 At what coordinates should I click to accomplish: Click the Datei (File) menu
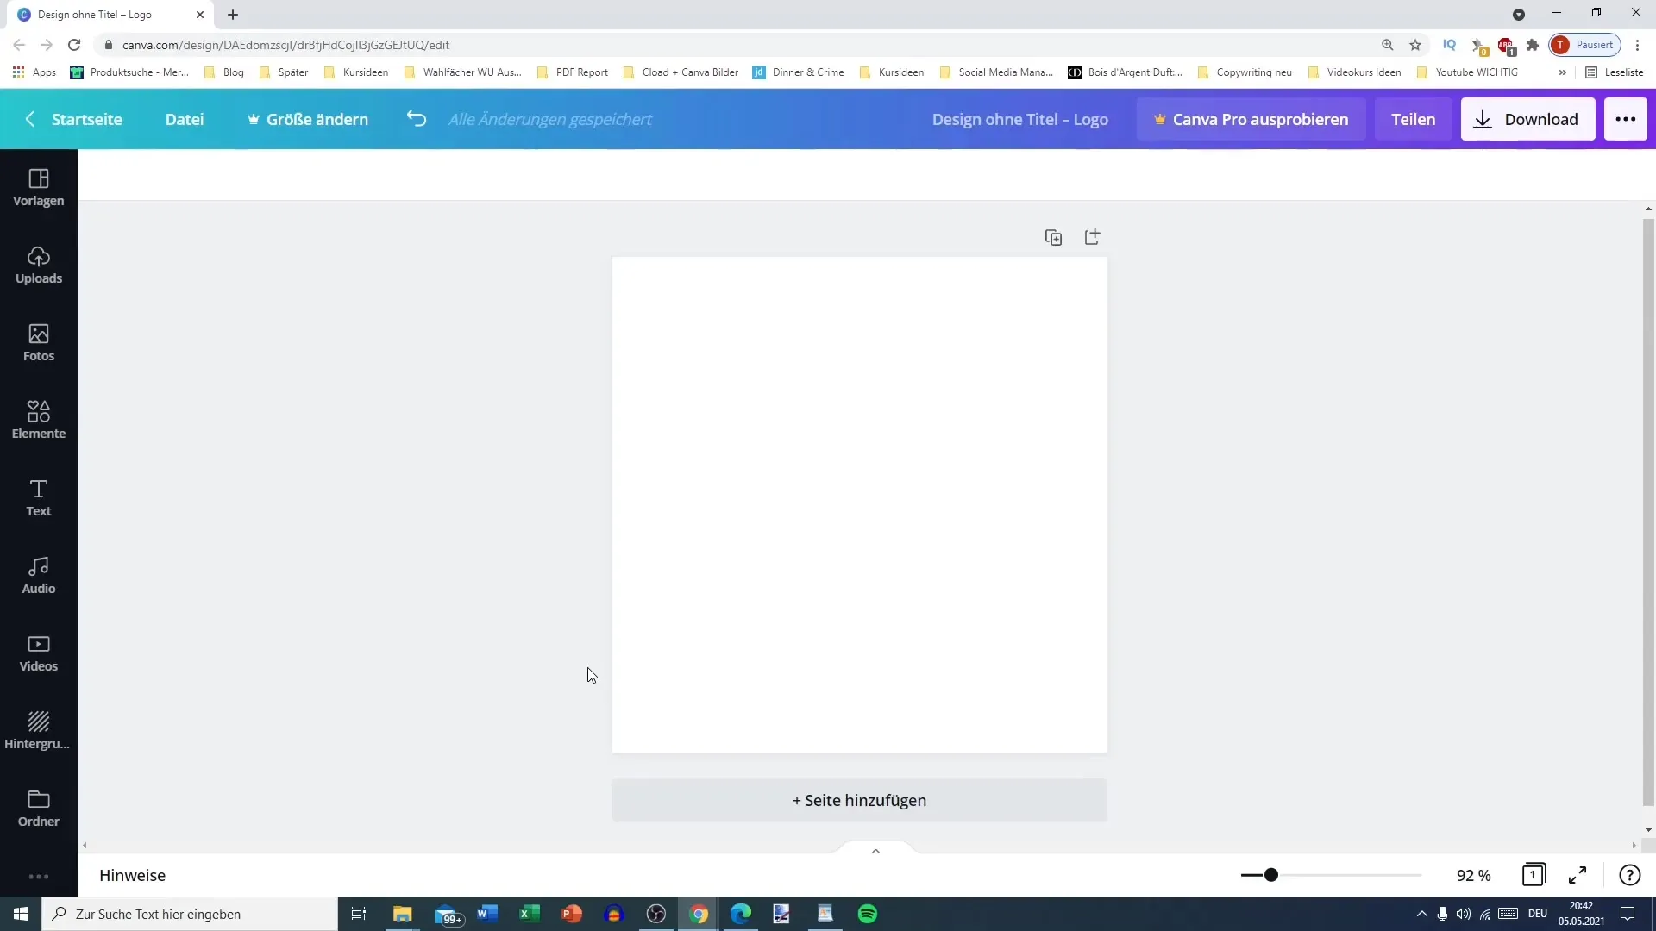coord(185,119)
